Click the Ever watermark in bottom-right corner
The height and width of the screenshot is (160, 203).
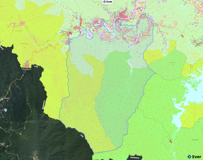[194, 157]
